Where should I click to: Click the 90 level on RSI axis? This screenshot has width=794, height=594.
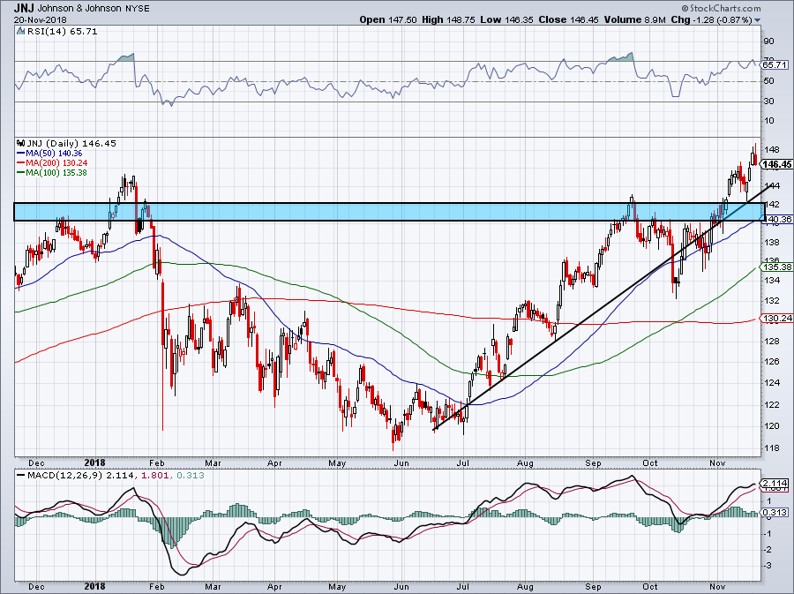(768, 41)
